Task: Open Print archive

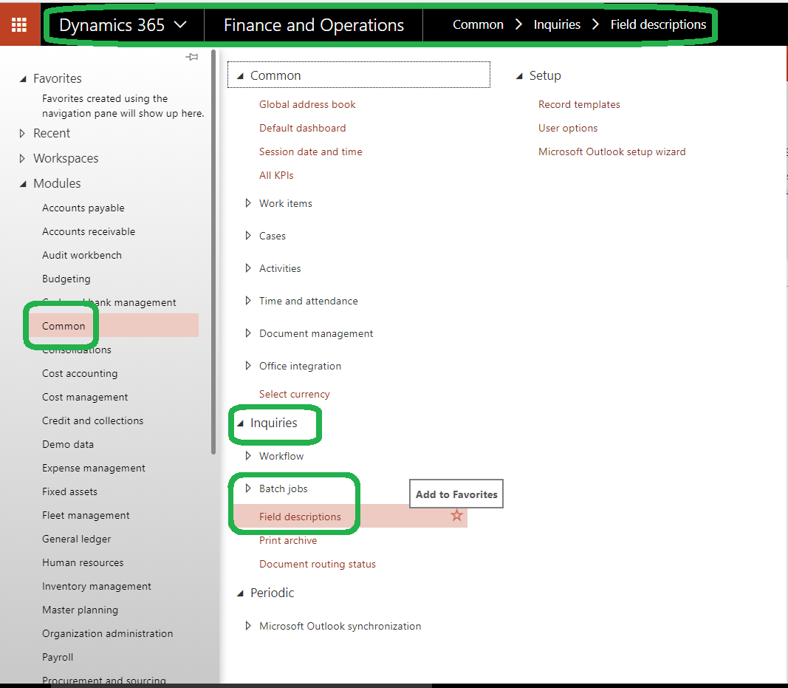Action: [x=288, y=541]
